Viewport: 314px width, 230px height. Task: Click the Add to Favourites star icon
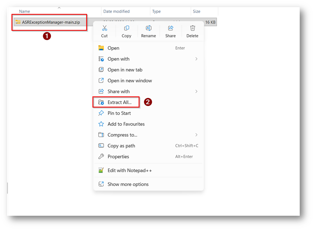[101, 124]
